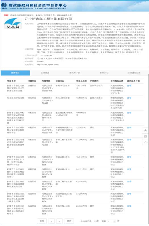Image resolution: width=149 pixels, height=226 pixels.
Task: Click the CPPPC center logo in header
Action: pos(4,6)
